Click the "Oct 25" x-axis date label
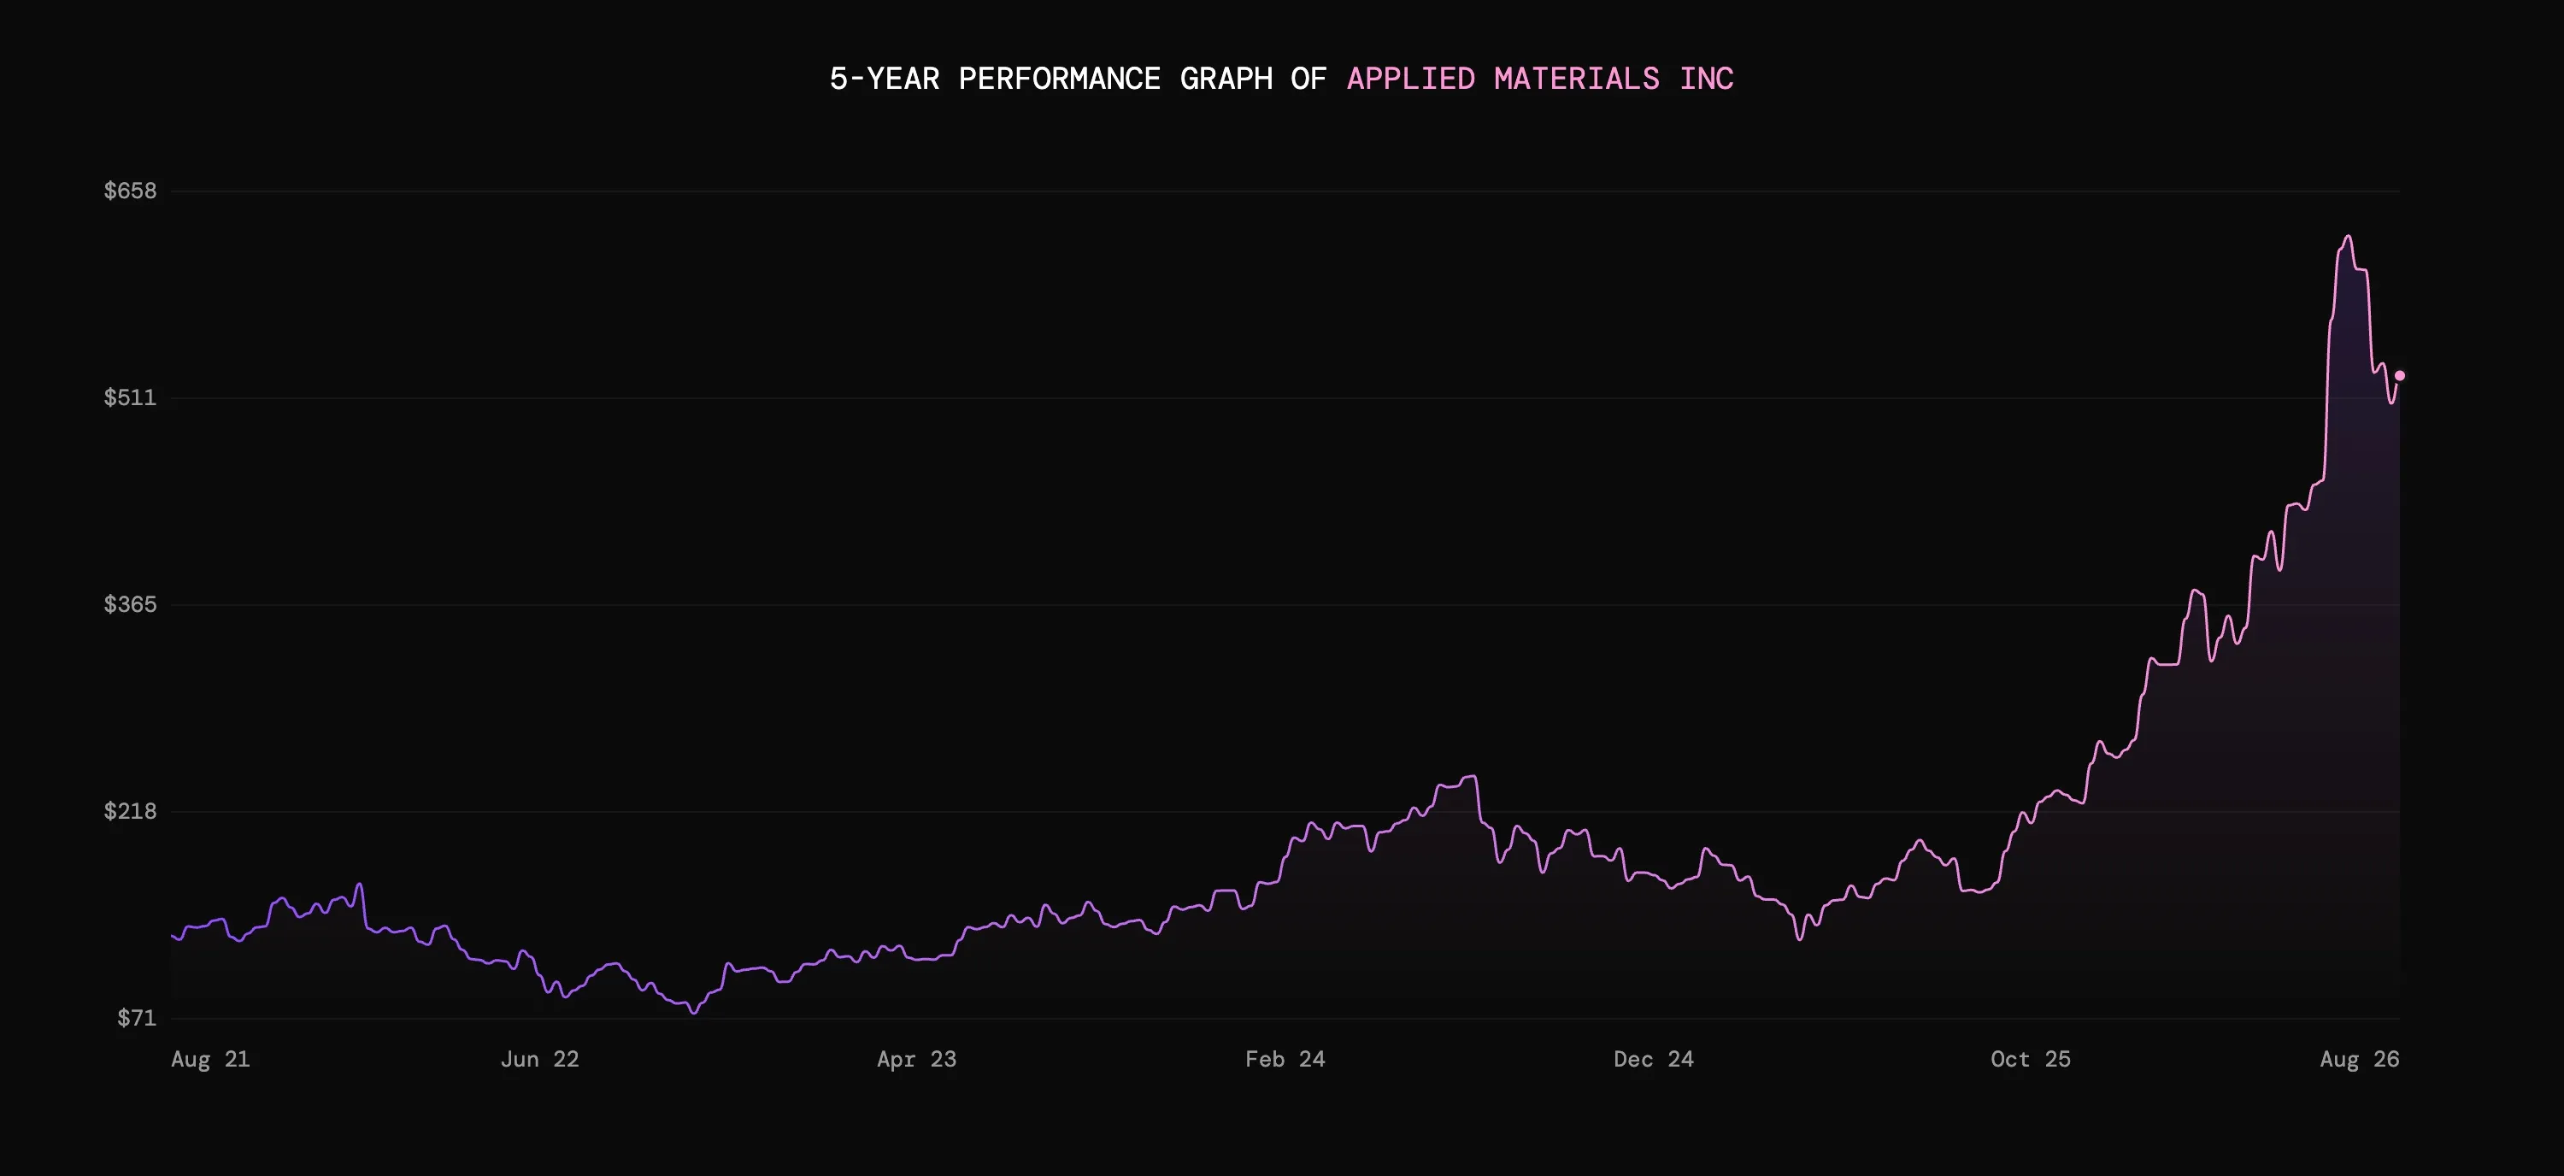The image size is (2564, 1176). 2031,1060
